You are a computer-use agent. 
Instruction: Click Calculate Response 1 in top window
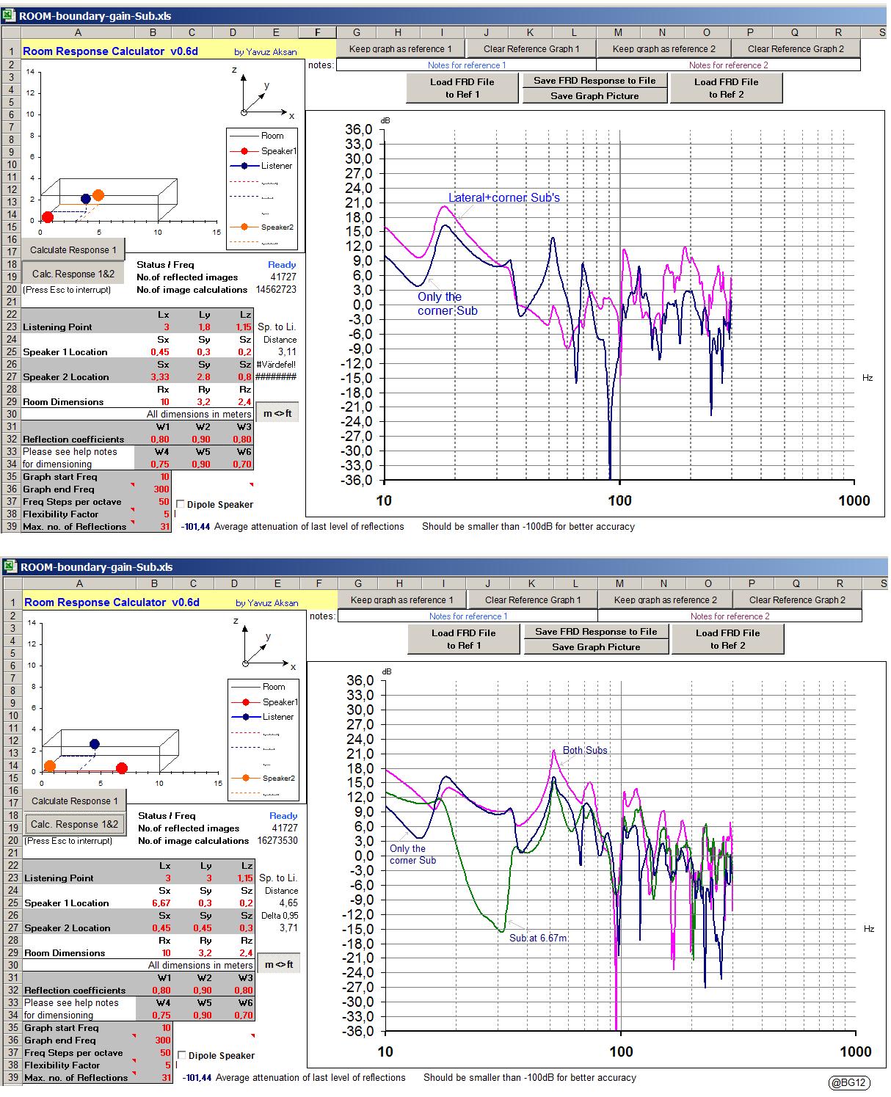(73, 249)
